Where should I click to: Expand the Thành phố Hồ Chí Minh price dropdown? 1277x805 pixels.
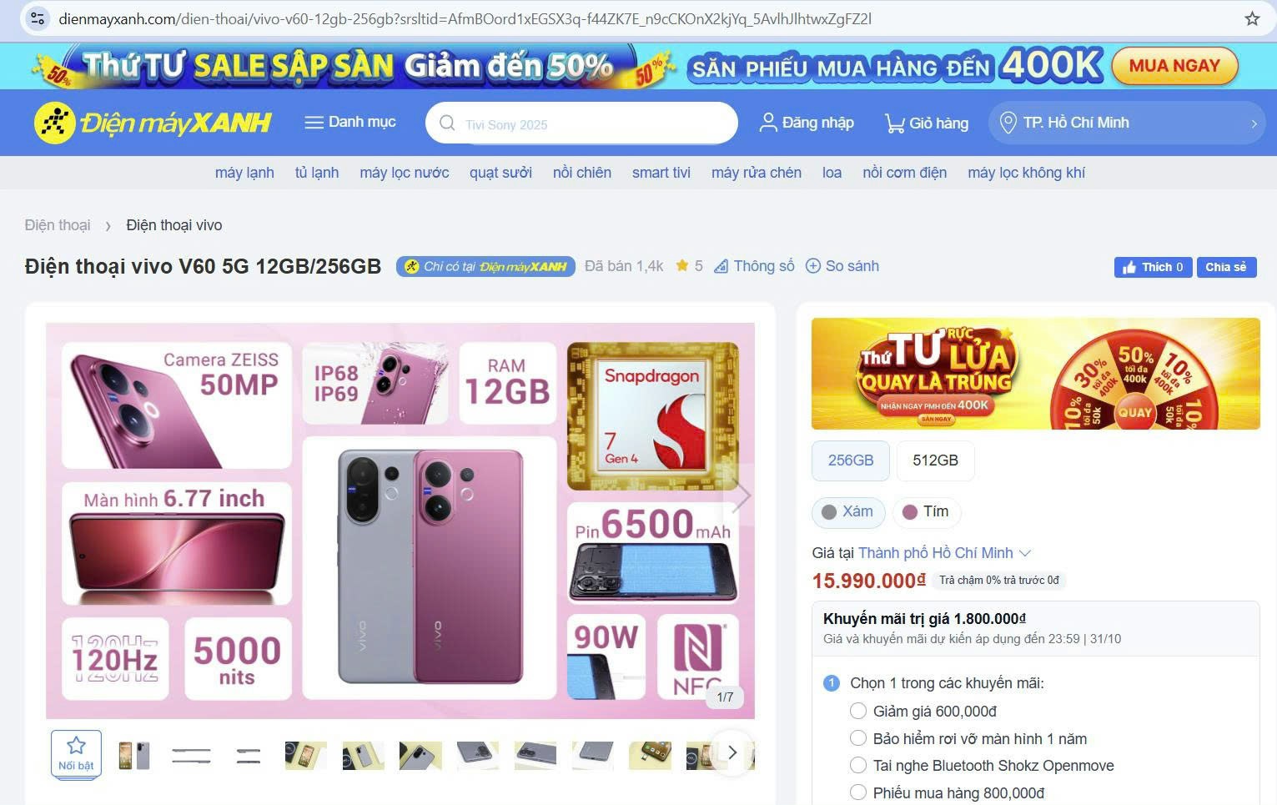pyautogui.click(x=945, y=553)
